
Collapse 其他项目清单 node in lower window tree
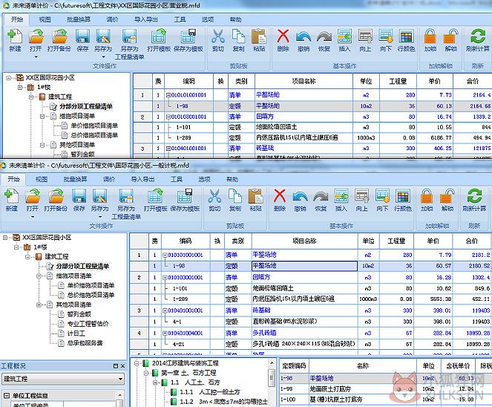[39, 305]
